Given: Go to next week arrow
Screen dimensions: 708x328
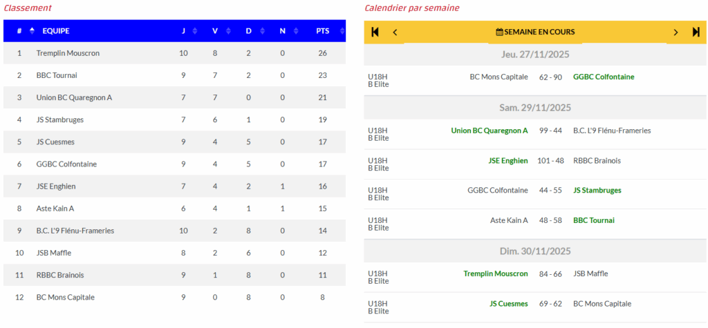Looking at the screenshot, I should tap(676, 32).
